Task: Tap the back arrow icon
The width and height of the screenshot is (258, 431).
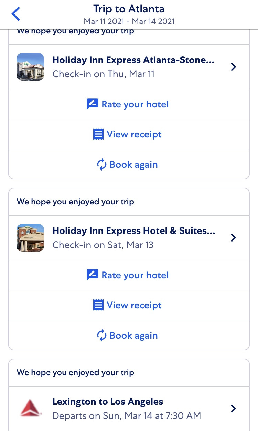Action: point(16,14)
